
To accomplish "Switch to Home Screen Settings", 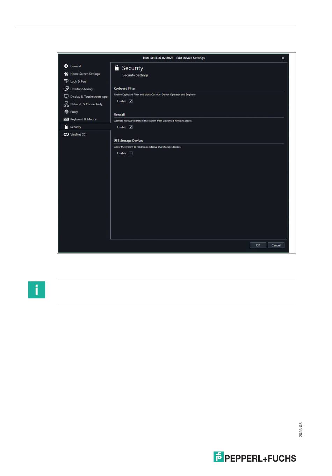I will [x=85, y=74].
